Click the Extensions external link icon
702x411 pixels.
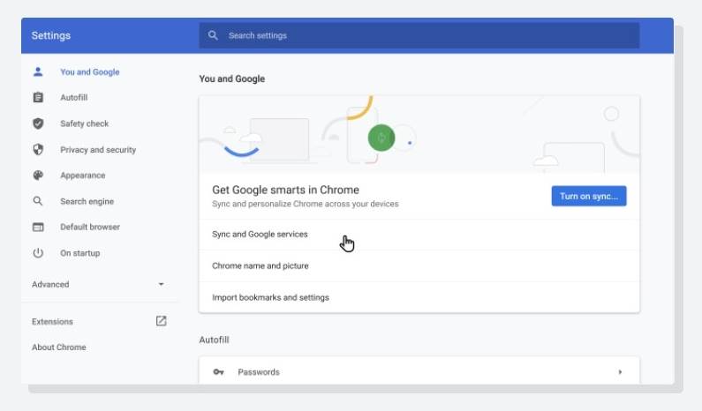161,321
